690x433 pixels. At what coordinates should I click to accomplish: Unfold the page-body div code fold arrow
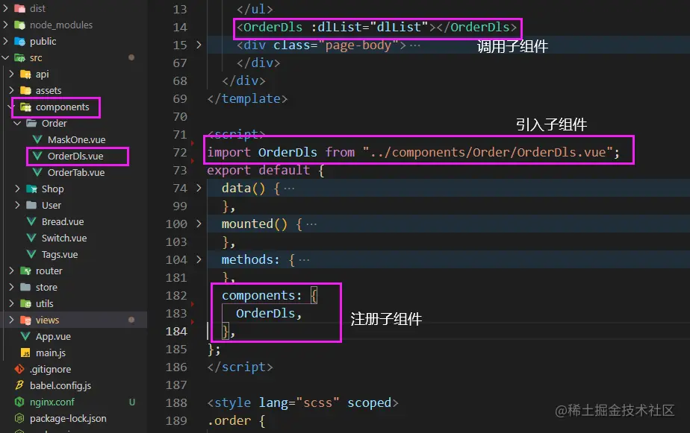pos(199,45)
